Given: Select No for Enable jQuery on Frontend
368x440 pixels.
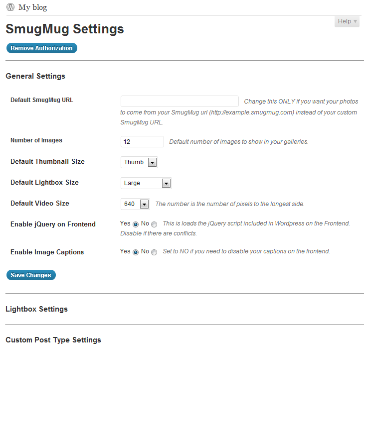Looking at the screenshot, I should 154,224.
